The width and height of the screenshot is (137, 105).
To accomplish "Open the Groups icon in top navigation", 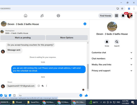I will coord(58,16).
